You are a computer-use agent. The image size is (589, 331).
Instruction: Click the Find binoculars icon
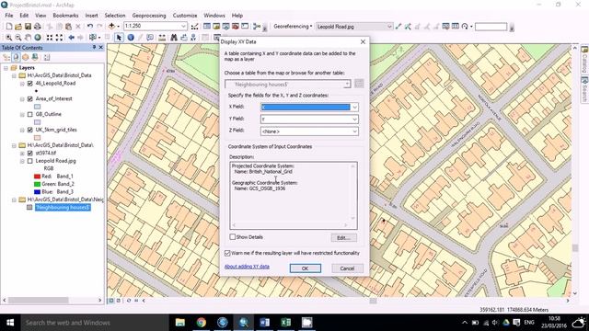click(174, 38)
